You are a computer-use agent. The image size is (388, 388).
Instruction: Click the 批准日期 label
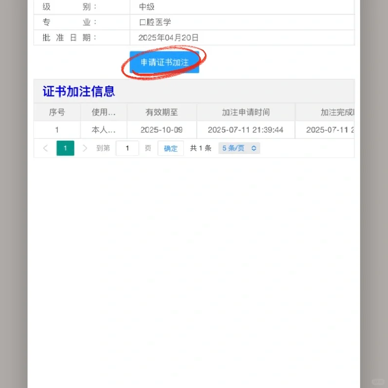tap(69, 38)
